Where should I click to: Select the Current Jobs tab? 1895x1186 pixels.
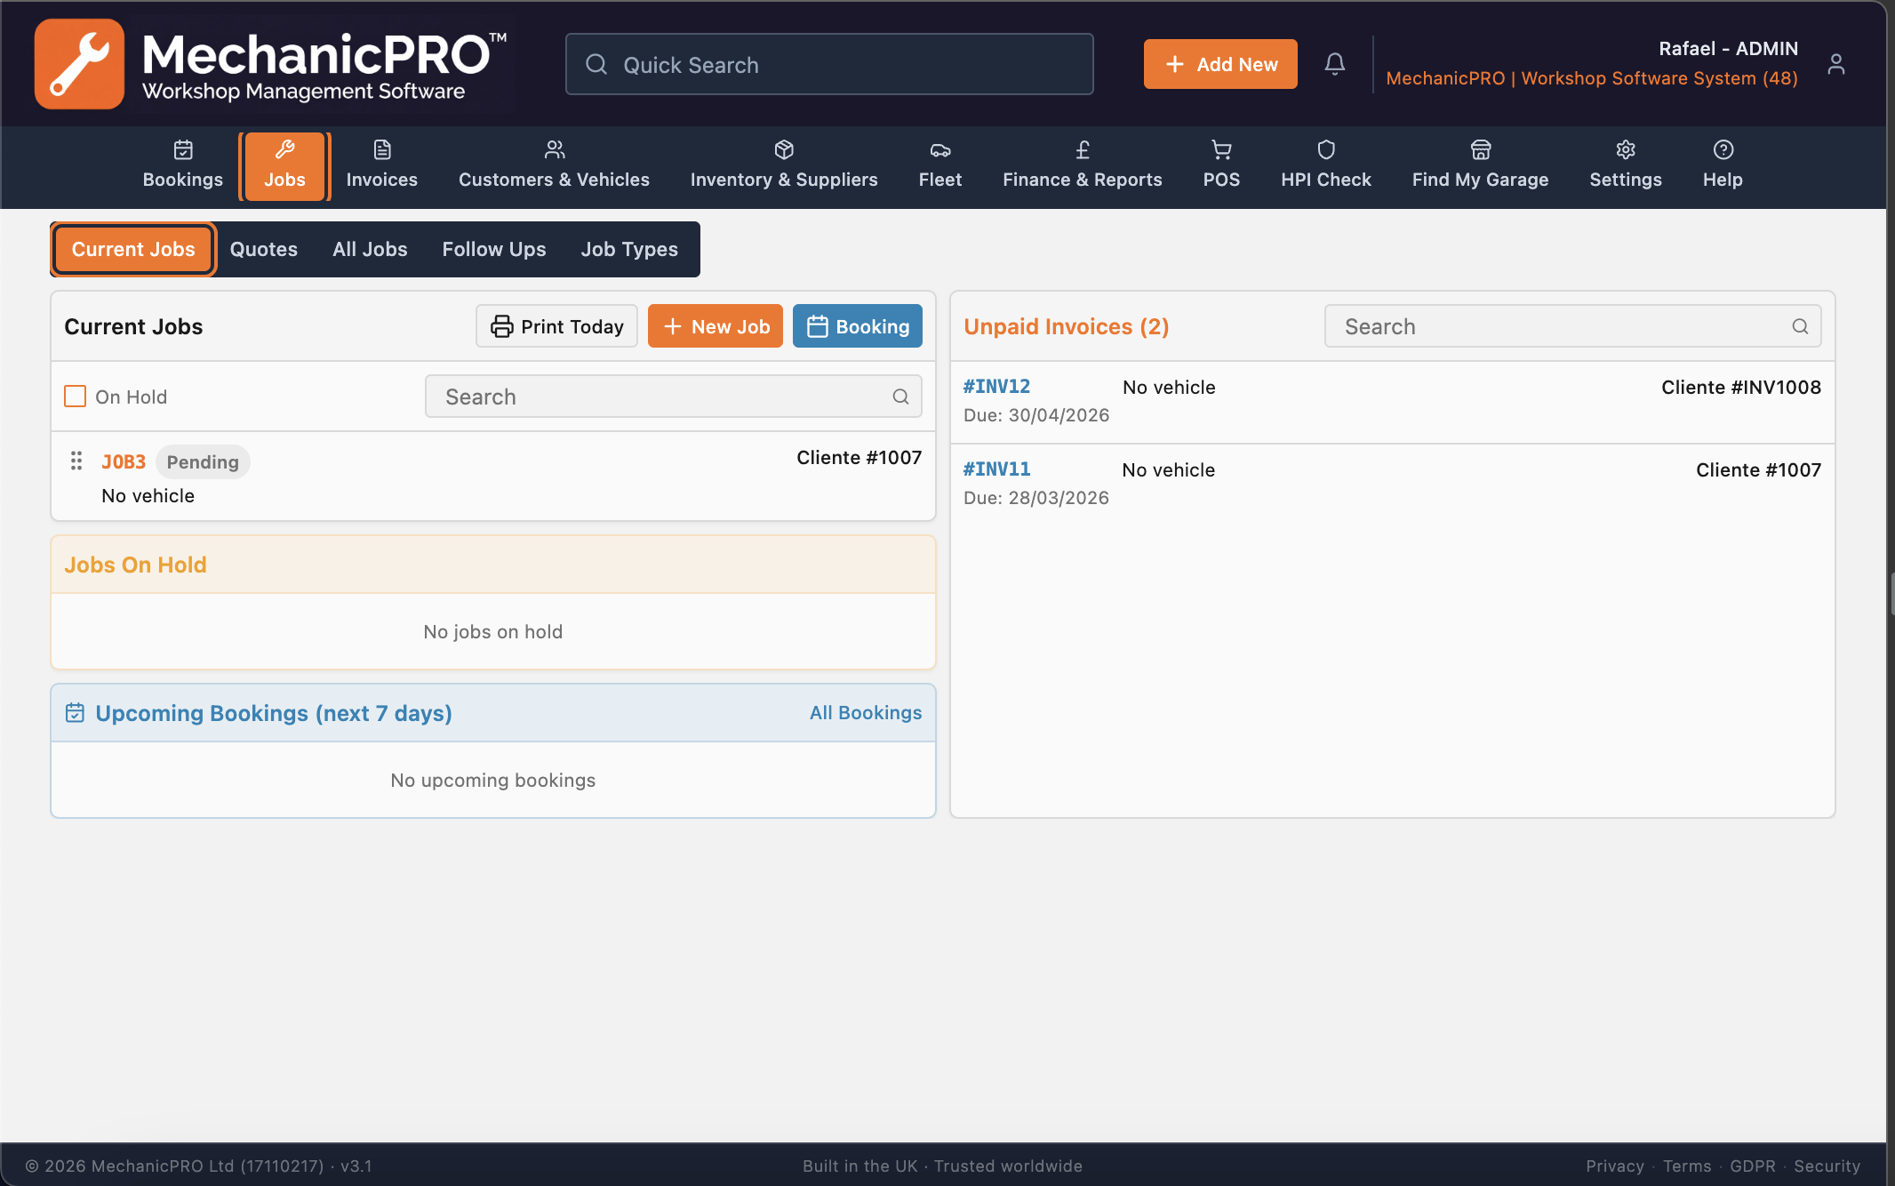coord(133,249)
